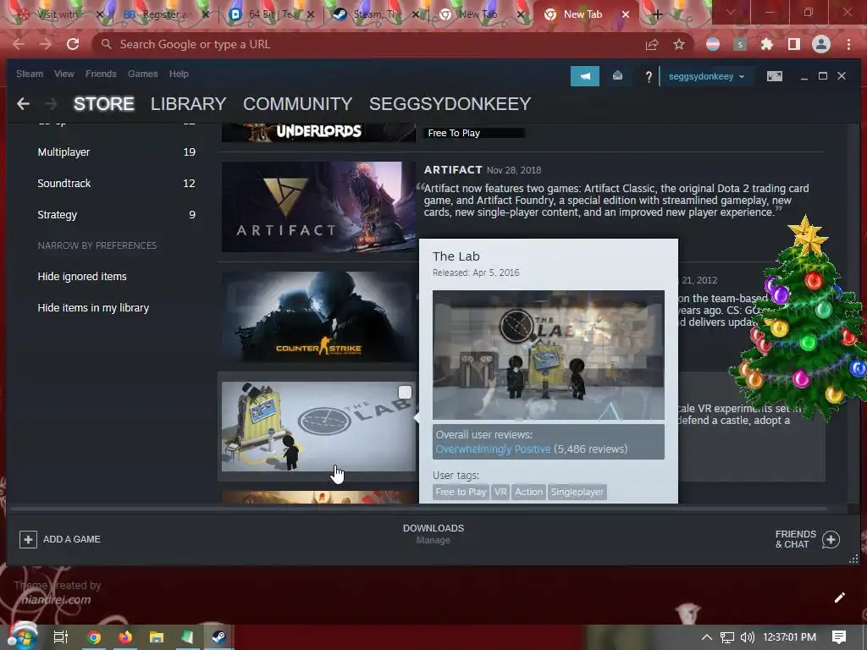
Task: Filter by the Soundtrack tag
Action: pos(116,184)
